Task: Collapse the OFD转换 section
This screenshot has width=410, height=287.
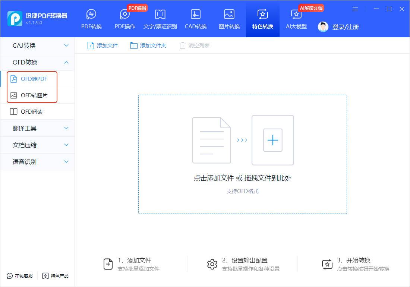Action: coord(37,62)
